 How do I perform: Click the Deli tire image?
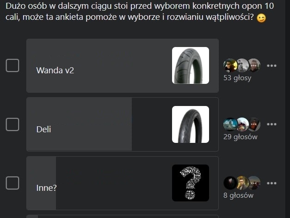pos(191,124)
